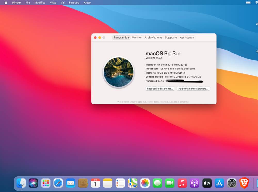Click the Versione 11.0.1 text
This screenshot has height=192, width=258.
click(x=154, y=58)
